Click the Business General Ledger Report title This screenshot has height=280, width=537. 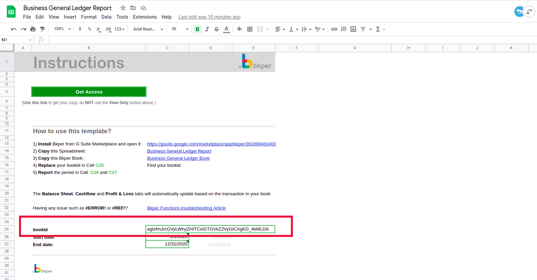[67, 8]
